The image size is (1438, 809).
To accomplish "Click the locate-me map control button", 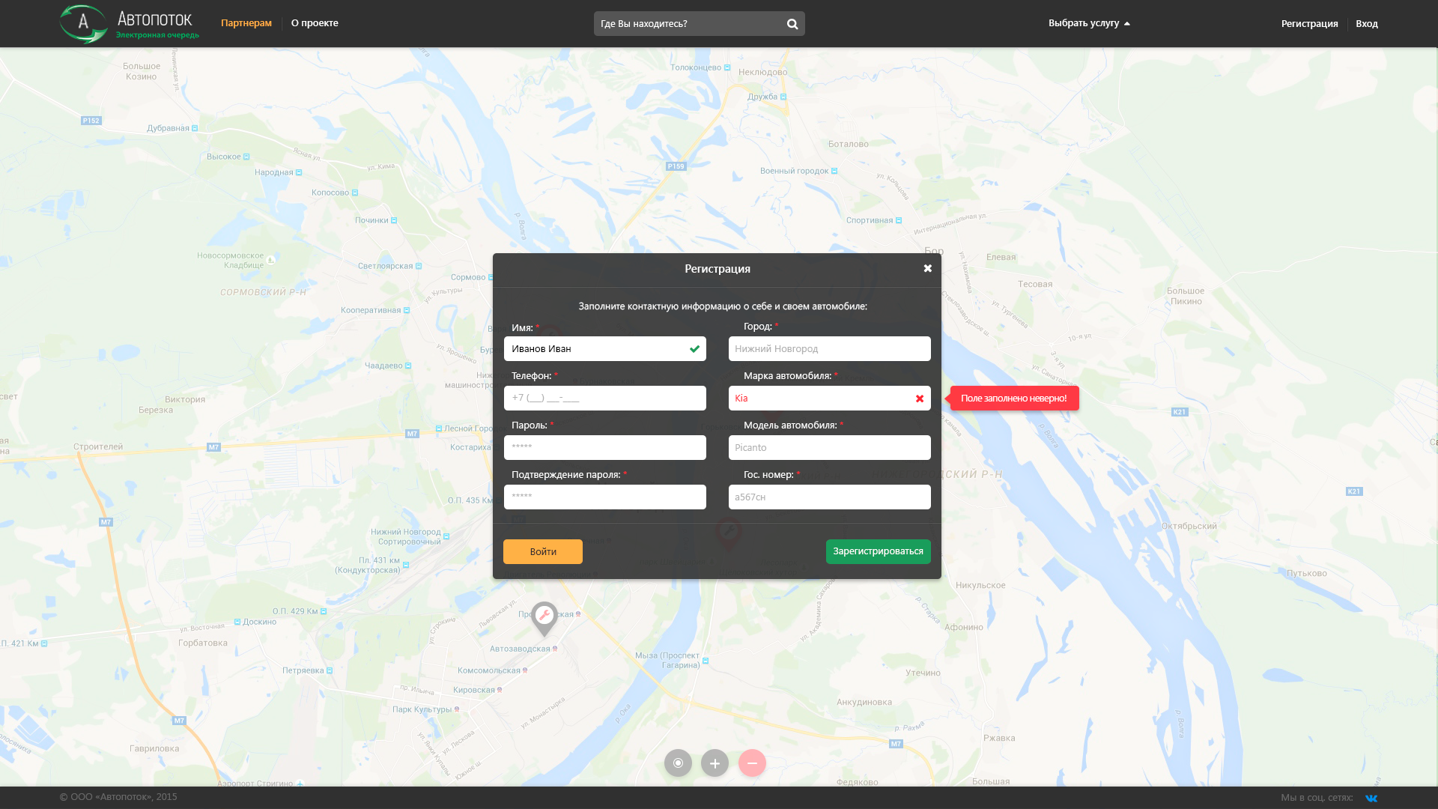I will [x=678, y=763].
